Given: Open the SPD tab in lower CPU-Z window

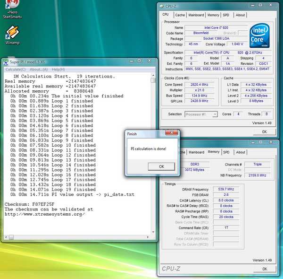Looking at the screenshot, I should [226, 152].
